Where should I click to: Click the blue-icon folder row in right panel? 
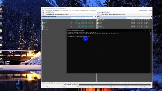point(125,26)
